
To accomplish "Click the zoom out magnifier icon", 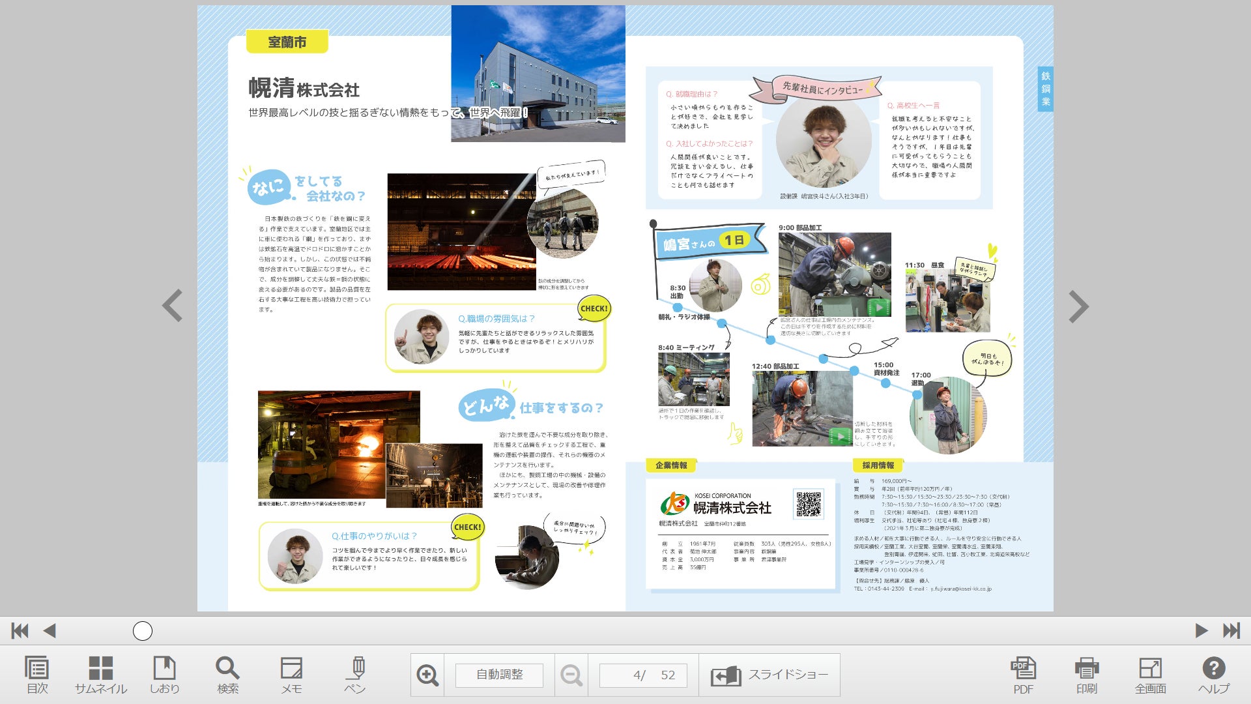I will (x=571, y=675).
